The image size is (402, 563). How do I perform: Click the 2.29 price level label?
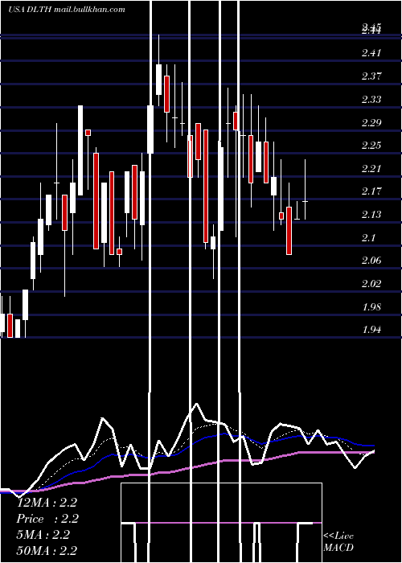coord(371,122)
